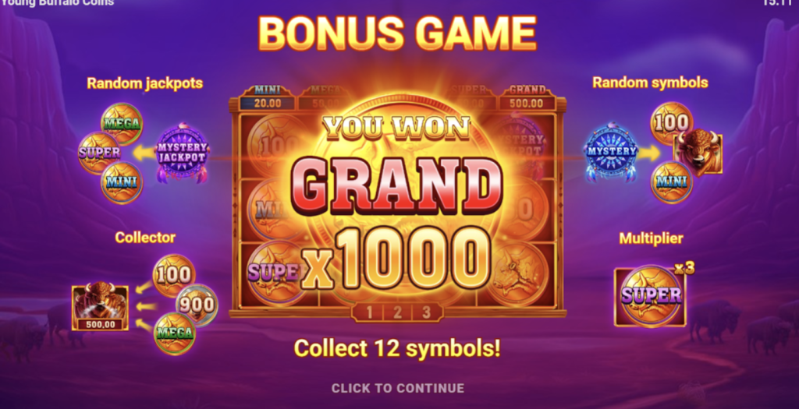Select the SUPER coin under Random jackpots
The width and height of the screenshot is (799, 409).
(99, 153)
